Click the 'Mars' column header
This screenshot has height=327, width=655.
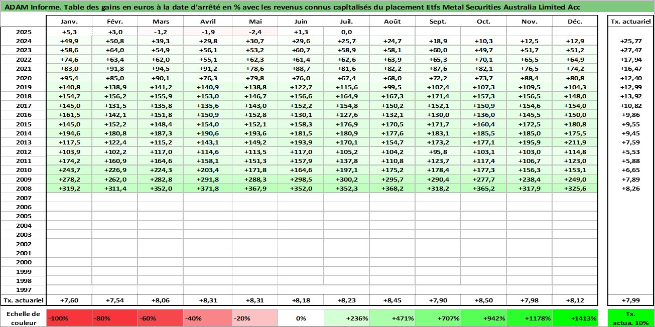tap(161, 22)
